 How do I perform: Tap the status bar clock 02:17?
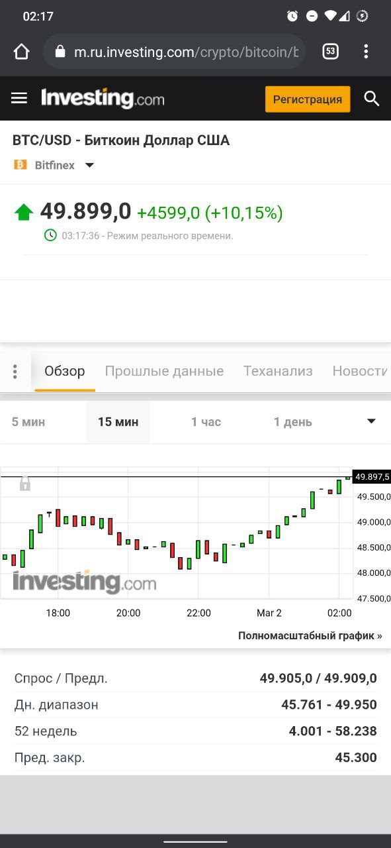point(38,16)
